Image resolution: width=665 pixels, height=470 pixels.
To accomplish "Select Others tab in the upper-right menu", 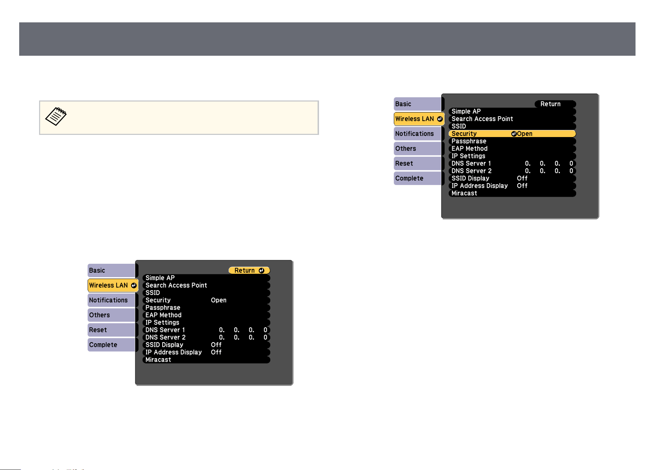I will click(x=418, y=149).
